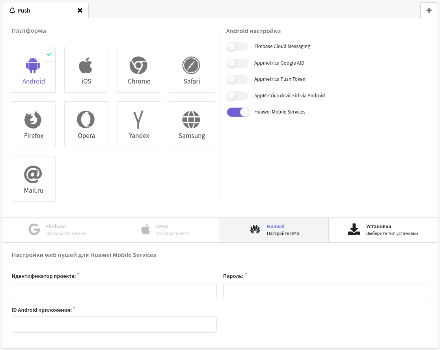Click the Appmetrica Google AID label
The image size is (440, 350).
pos(279,63)
